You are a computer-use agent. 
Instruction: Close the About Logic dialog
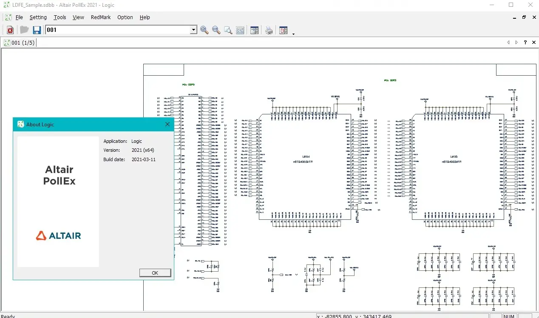click(x=167, y=124)
